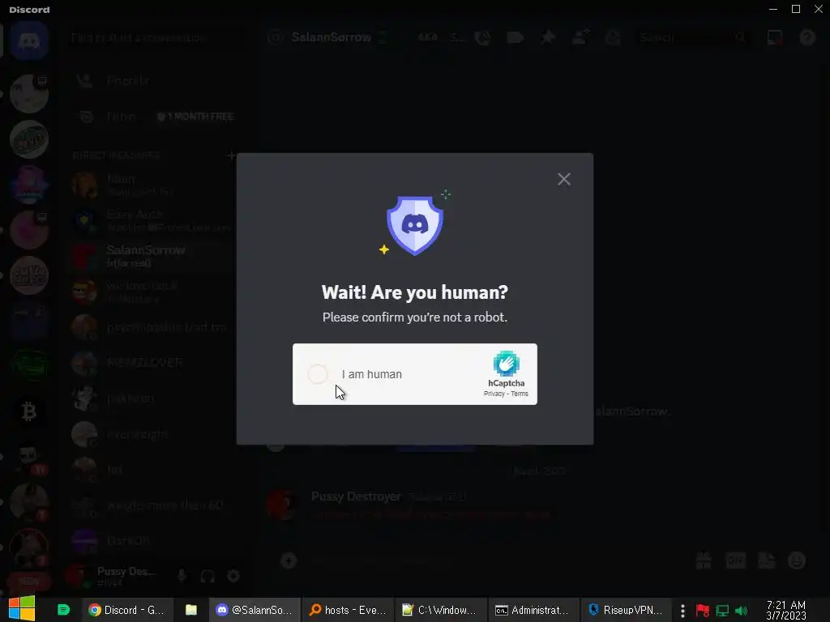Click the Pussy Destroyer message username
830x622 pixels.
pos(356,496)
